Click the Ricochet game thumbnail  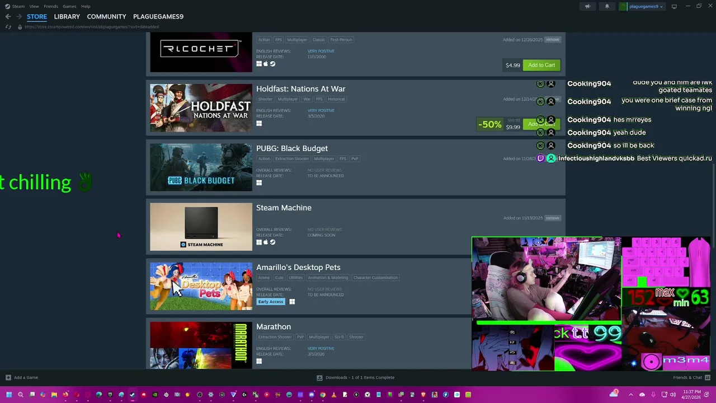pyautogui.click(x=201, y=52)
